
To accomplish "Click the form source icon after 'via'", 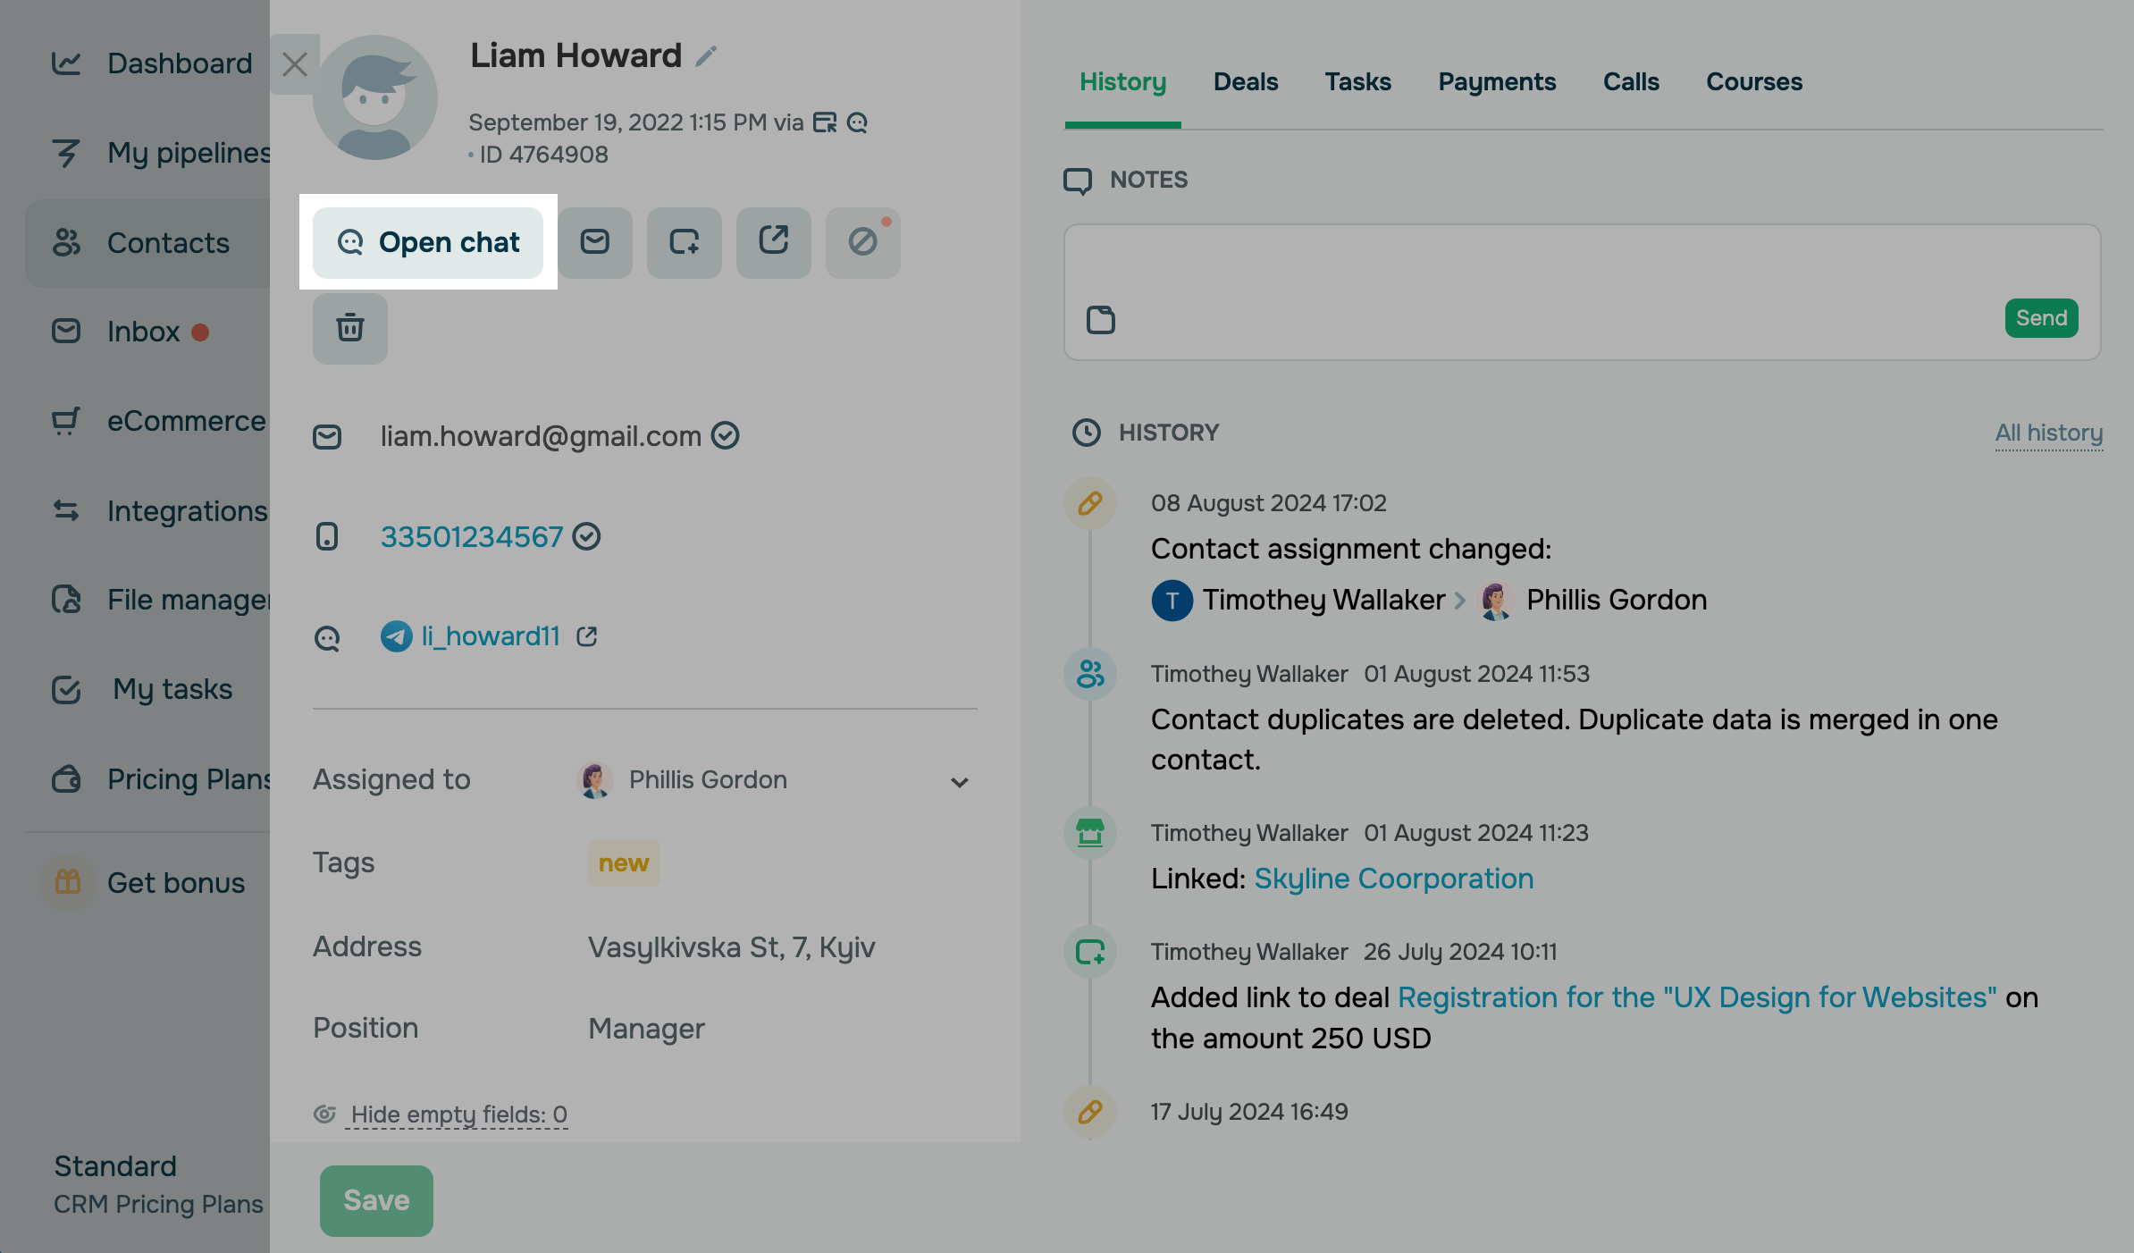I will coord(825,122).
